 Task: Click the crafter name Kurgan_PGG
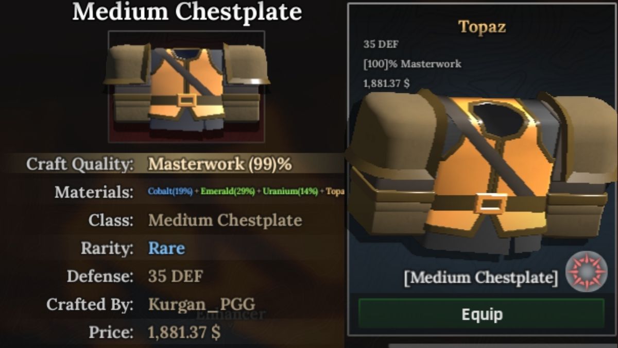pyautogui.click(x=201, y=304)
